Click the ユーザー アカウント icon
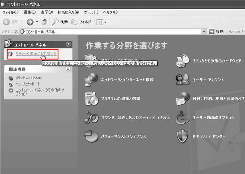This screenshot has height=174, width=245. point(183,80)
